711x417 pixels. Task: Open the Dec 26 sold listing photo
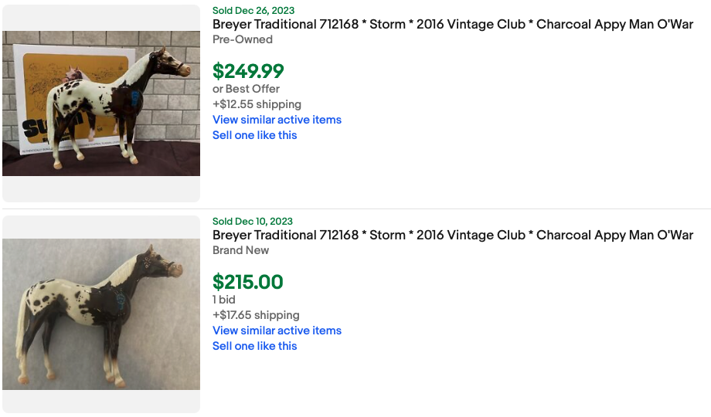coord(101,103)
